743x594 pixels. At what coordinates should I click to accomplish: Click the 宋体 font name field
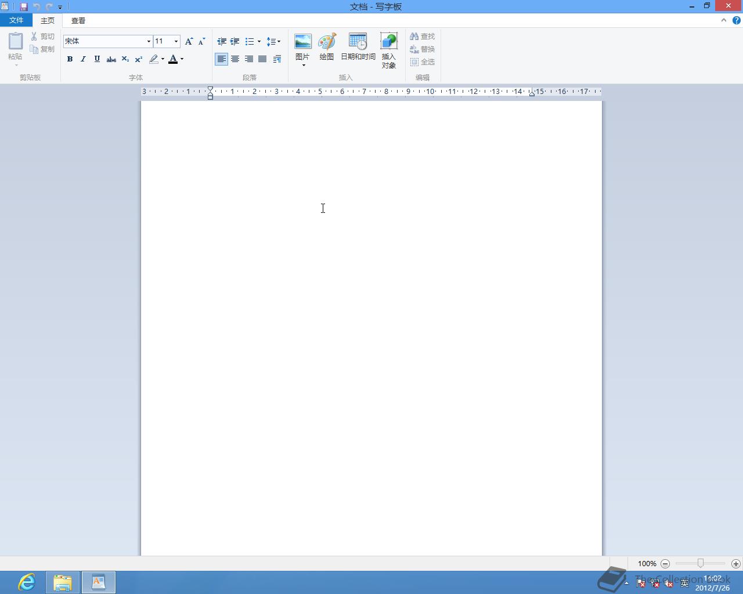pos(104,41)
